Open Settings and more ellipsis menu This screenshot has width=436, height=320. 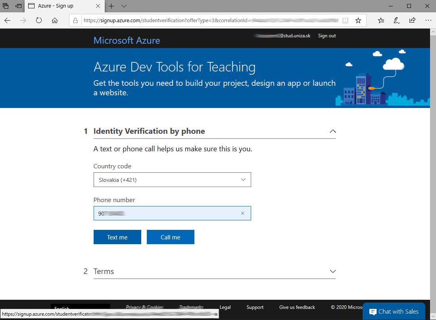(428, 20)
